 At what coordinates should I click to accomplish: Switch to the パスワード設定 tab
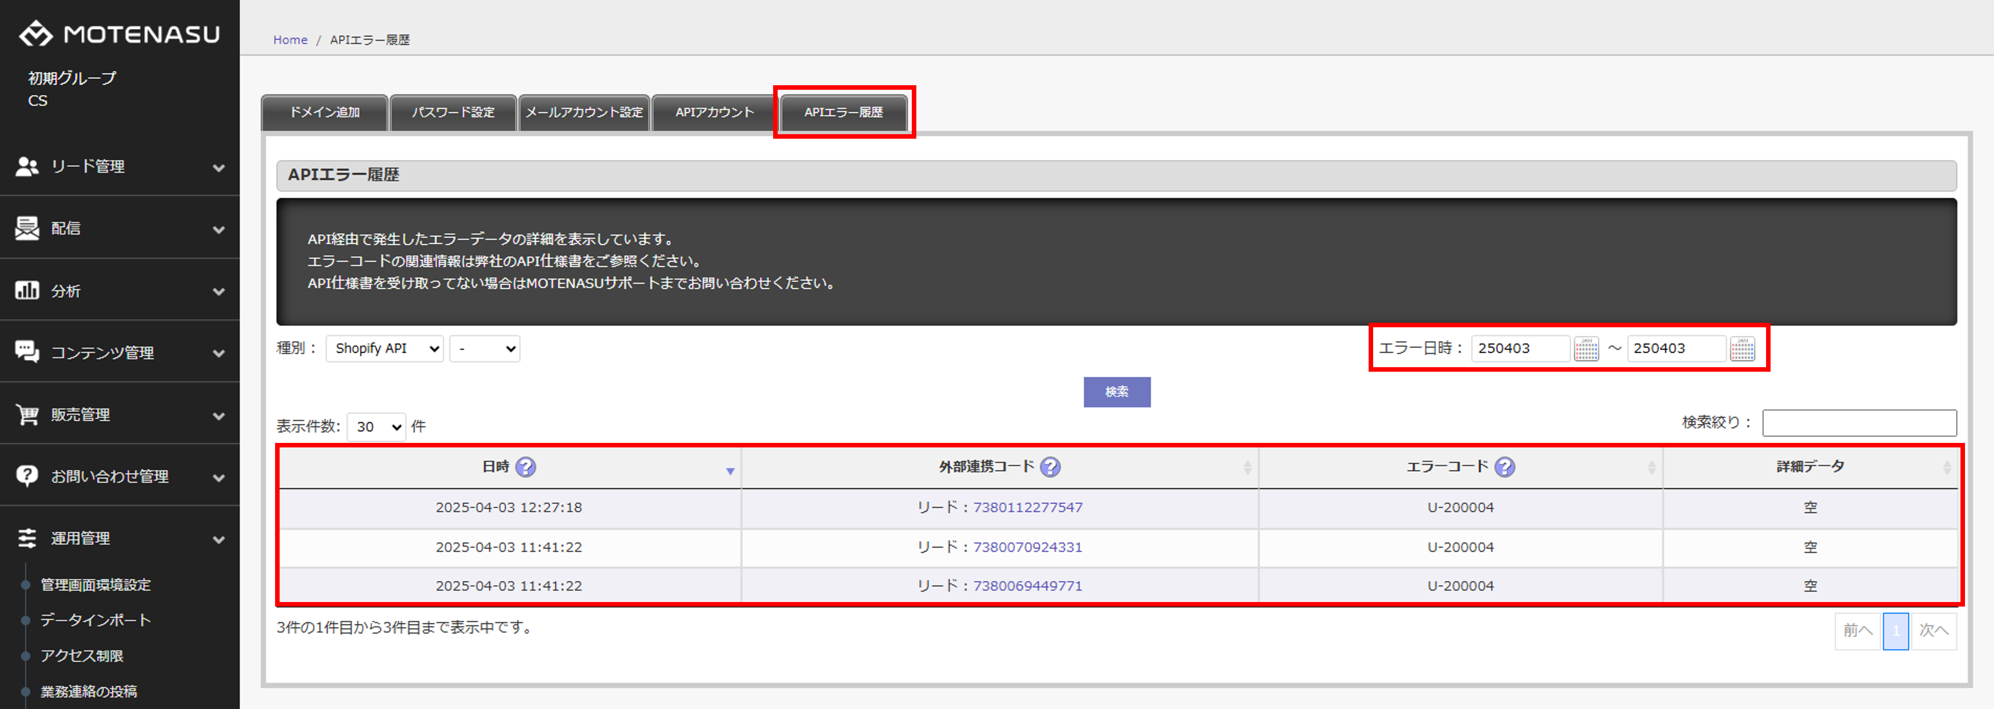[x=453, y=112]
